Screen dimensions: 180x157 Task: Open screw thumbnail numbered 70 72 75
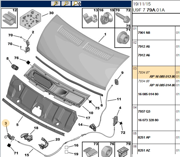tap(123, 18)
